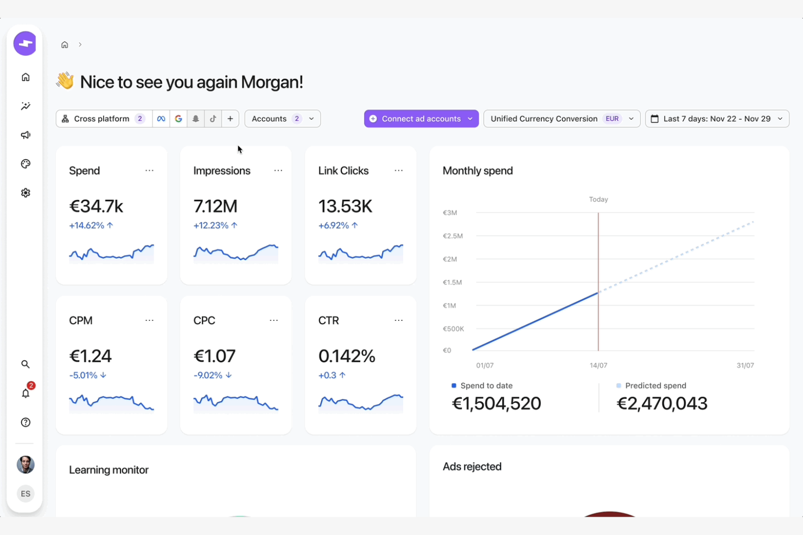Select the TikTok platform filter icon
Image resolution: width=803 pixels, height=535 pixels.
[x=213, y=118]
